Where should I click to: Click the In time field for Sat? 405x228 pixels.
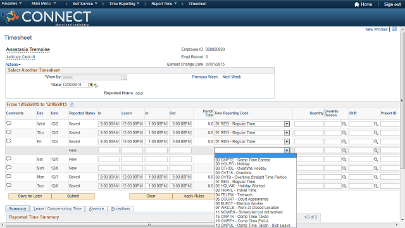coord(109,159)
